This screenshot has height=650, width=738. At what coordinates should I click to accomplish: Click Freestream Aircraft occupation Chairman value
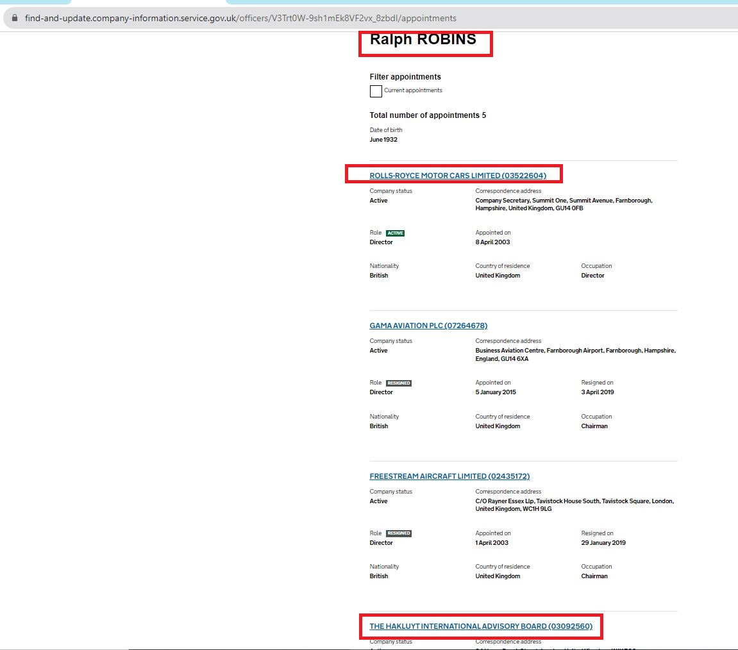coord(594,576)
